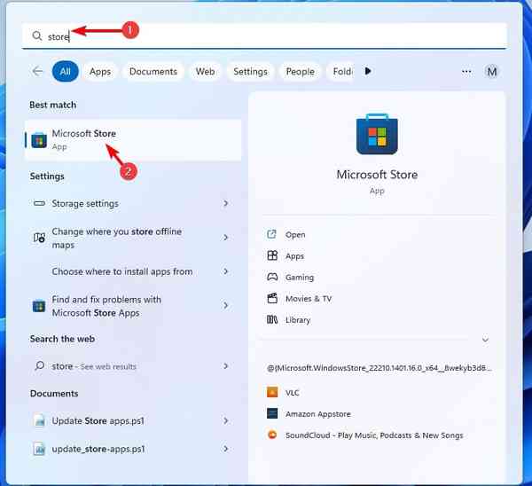Select Library action in preview pane
The width and height of the screenshot is (532, 486).
coord(298,320)
